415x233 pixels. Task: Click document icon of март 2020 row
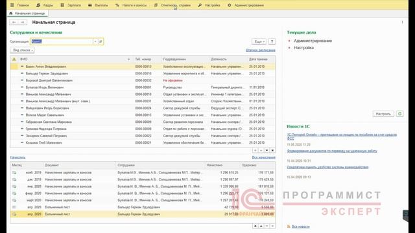(x=14, y=200)
